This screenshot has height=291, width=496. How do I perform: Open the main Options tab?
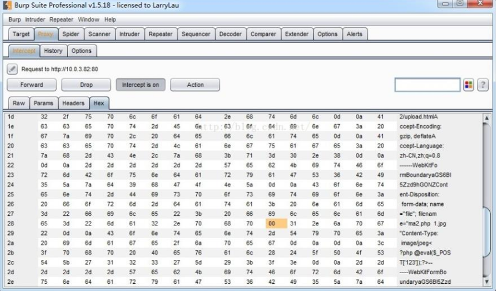coord(327,34)
